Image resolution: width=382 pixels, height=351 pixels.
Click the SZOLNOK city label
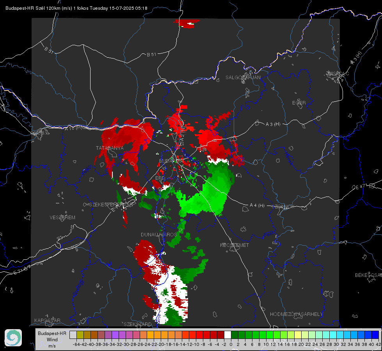click(283, 207)
